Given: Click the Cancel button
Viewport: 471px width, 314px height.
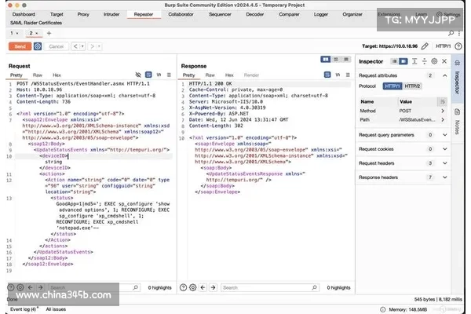Looking at the screenshot, I should click(x=57, y=46).
